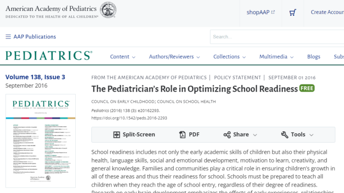
Task: Click the shopAAP link
Action: click(260, 12)
